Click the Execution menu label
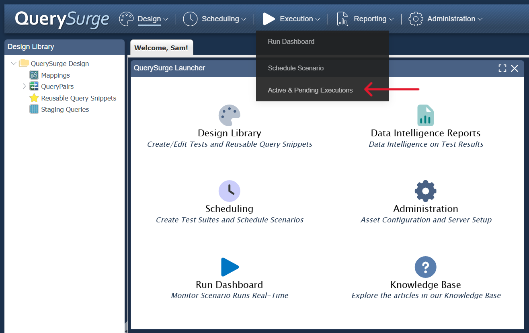This screenshot has width=529, height=333. coord(296,19)
